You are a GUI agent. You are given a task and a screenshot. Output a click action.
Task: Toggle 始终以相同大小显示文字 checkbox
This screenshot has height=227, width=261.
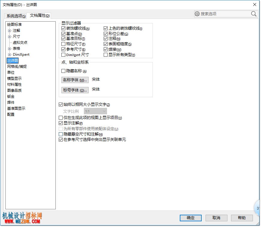point(61,105)
